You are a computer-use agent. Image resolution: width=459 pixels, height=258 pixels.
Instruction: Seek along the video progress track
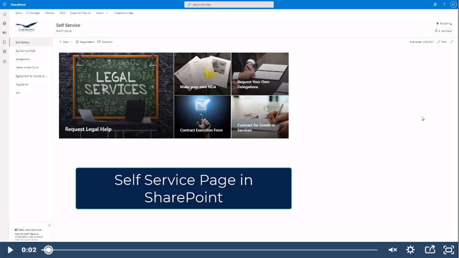(209, 250)
